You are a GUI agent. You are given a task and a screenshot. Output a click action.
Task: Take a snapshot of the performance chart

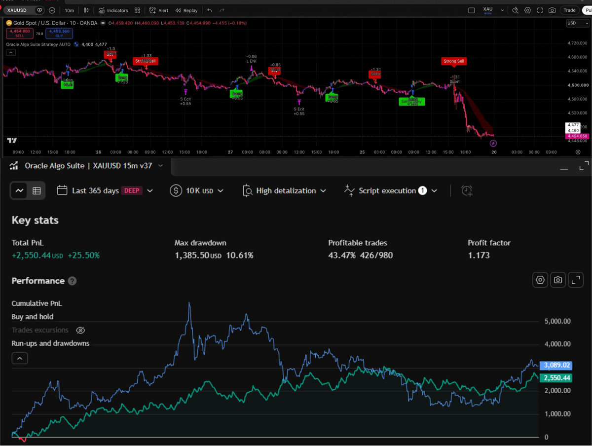[x=558, y=280]
